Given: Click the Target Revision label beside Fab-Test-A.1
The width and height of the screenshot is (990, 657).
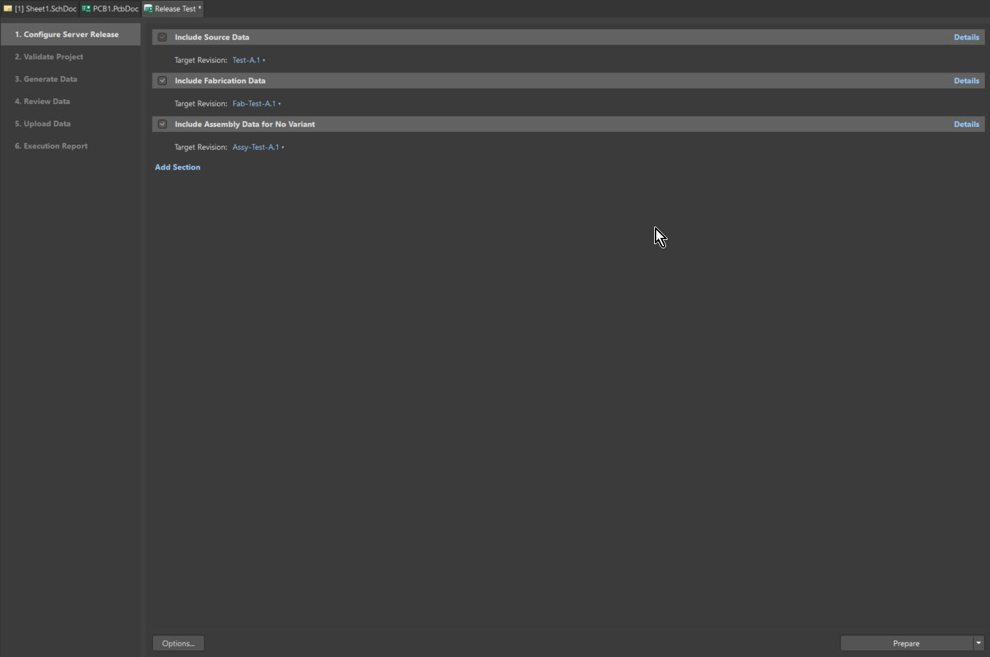Looking at the screenshot, I should (200, 104).
